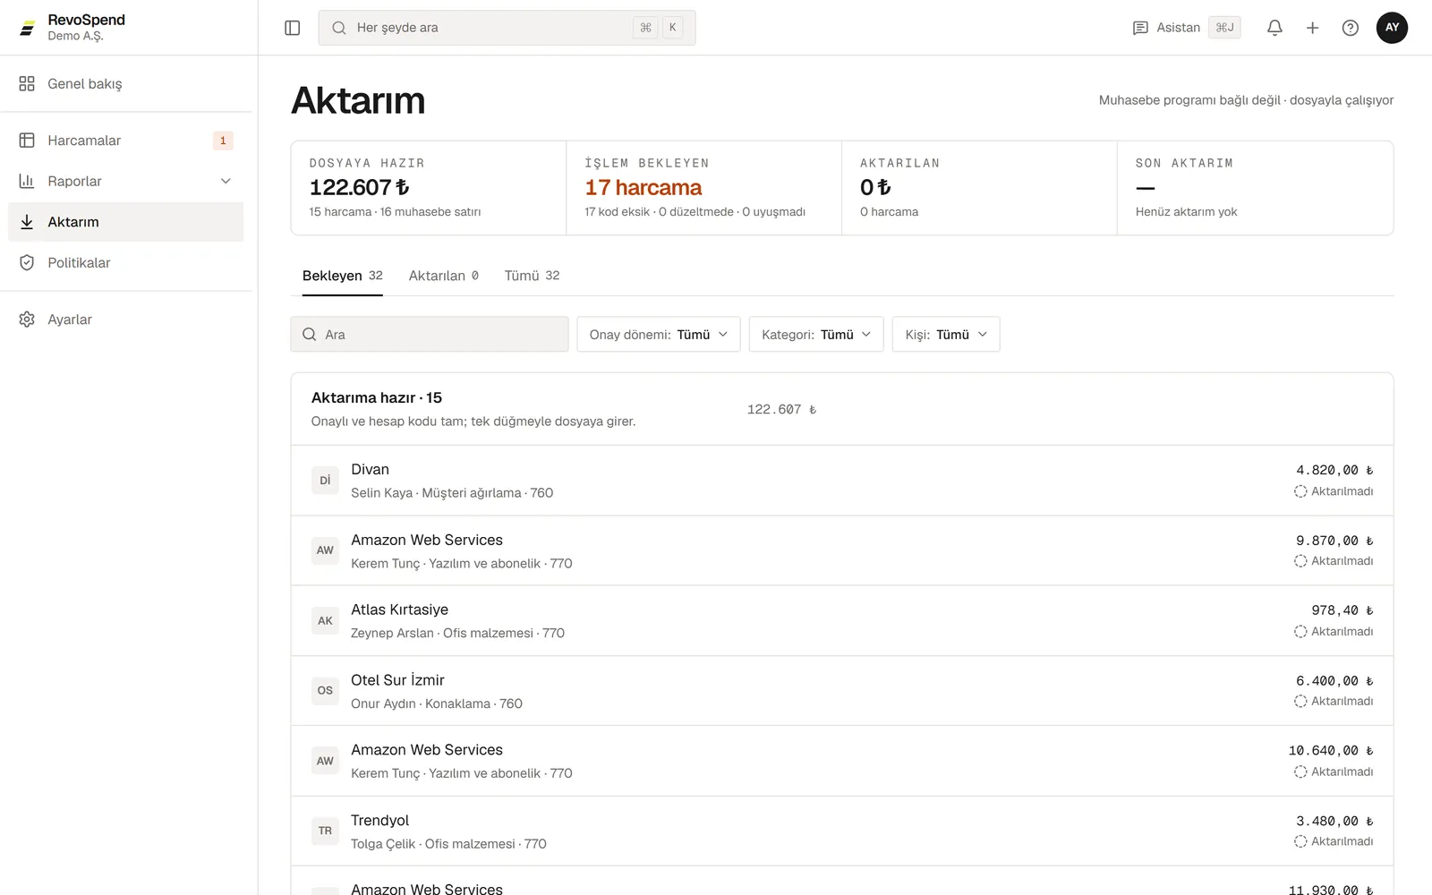Click the plus create icon
This screenshot has width=1432, height=895.
pyautogui.click(x=1312, y=28)
